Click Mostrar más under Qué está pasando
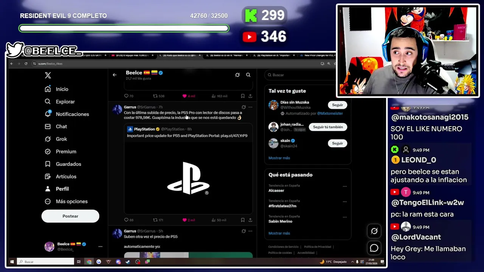484x272 pixels. pos(279,233)
